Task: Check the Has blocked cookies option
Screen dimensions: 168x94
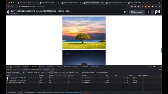Action: [81, 72]
